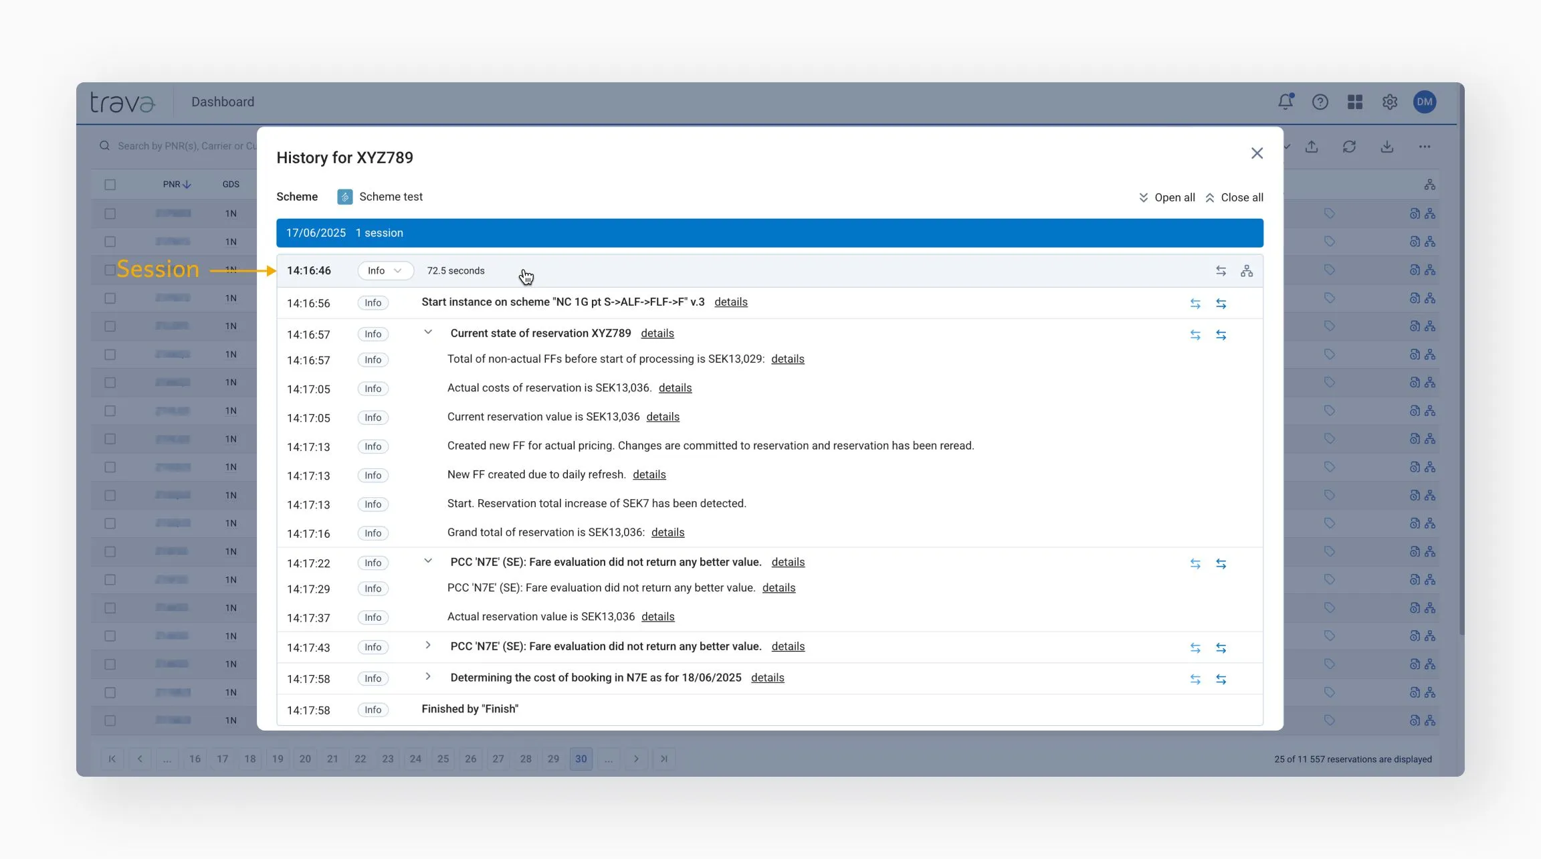Click the help question mark icon
This screenshot has height=859, width=1541.
point(1320,102)
